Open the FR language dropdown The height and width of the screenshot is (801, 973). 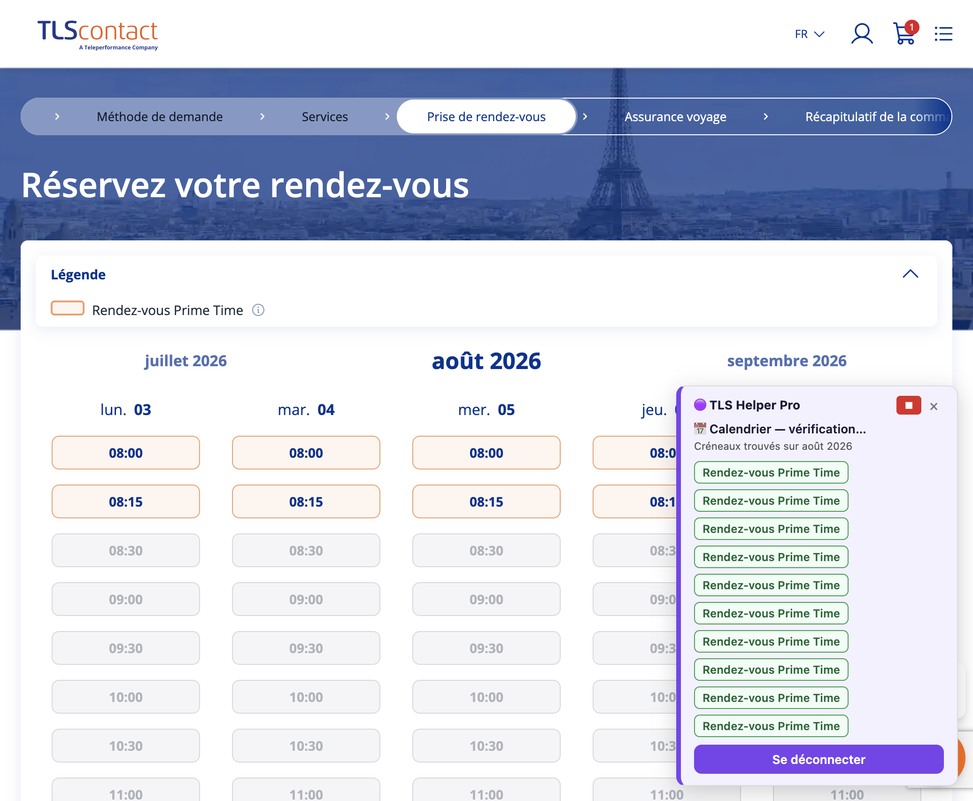pyautogui.click(x=810, y=34)
